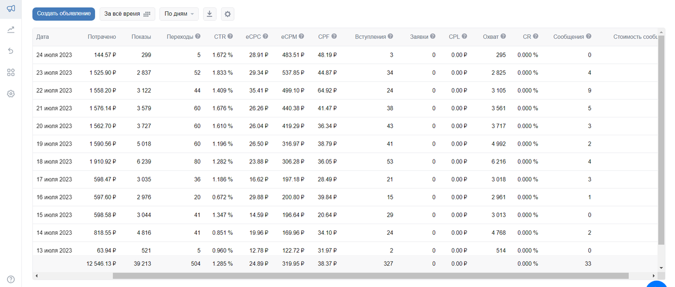Click the Дата column header
The height and width of the screenshot is (287, 675).
click(43, 37)
